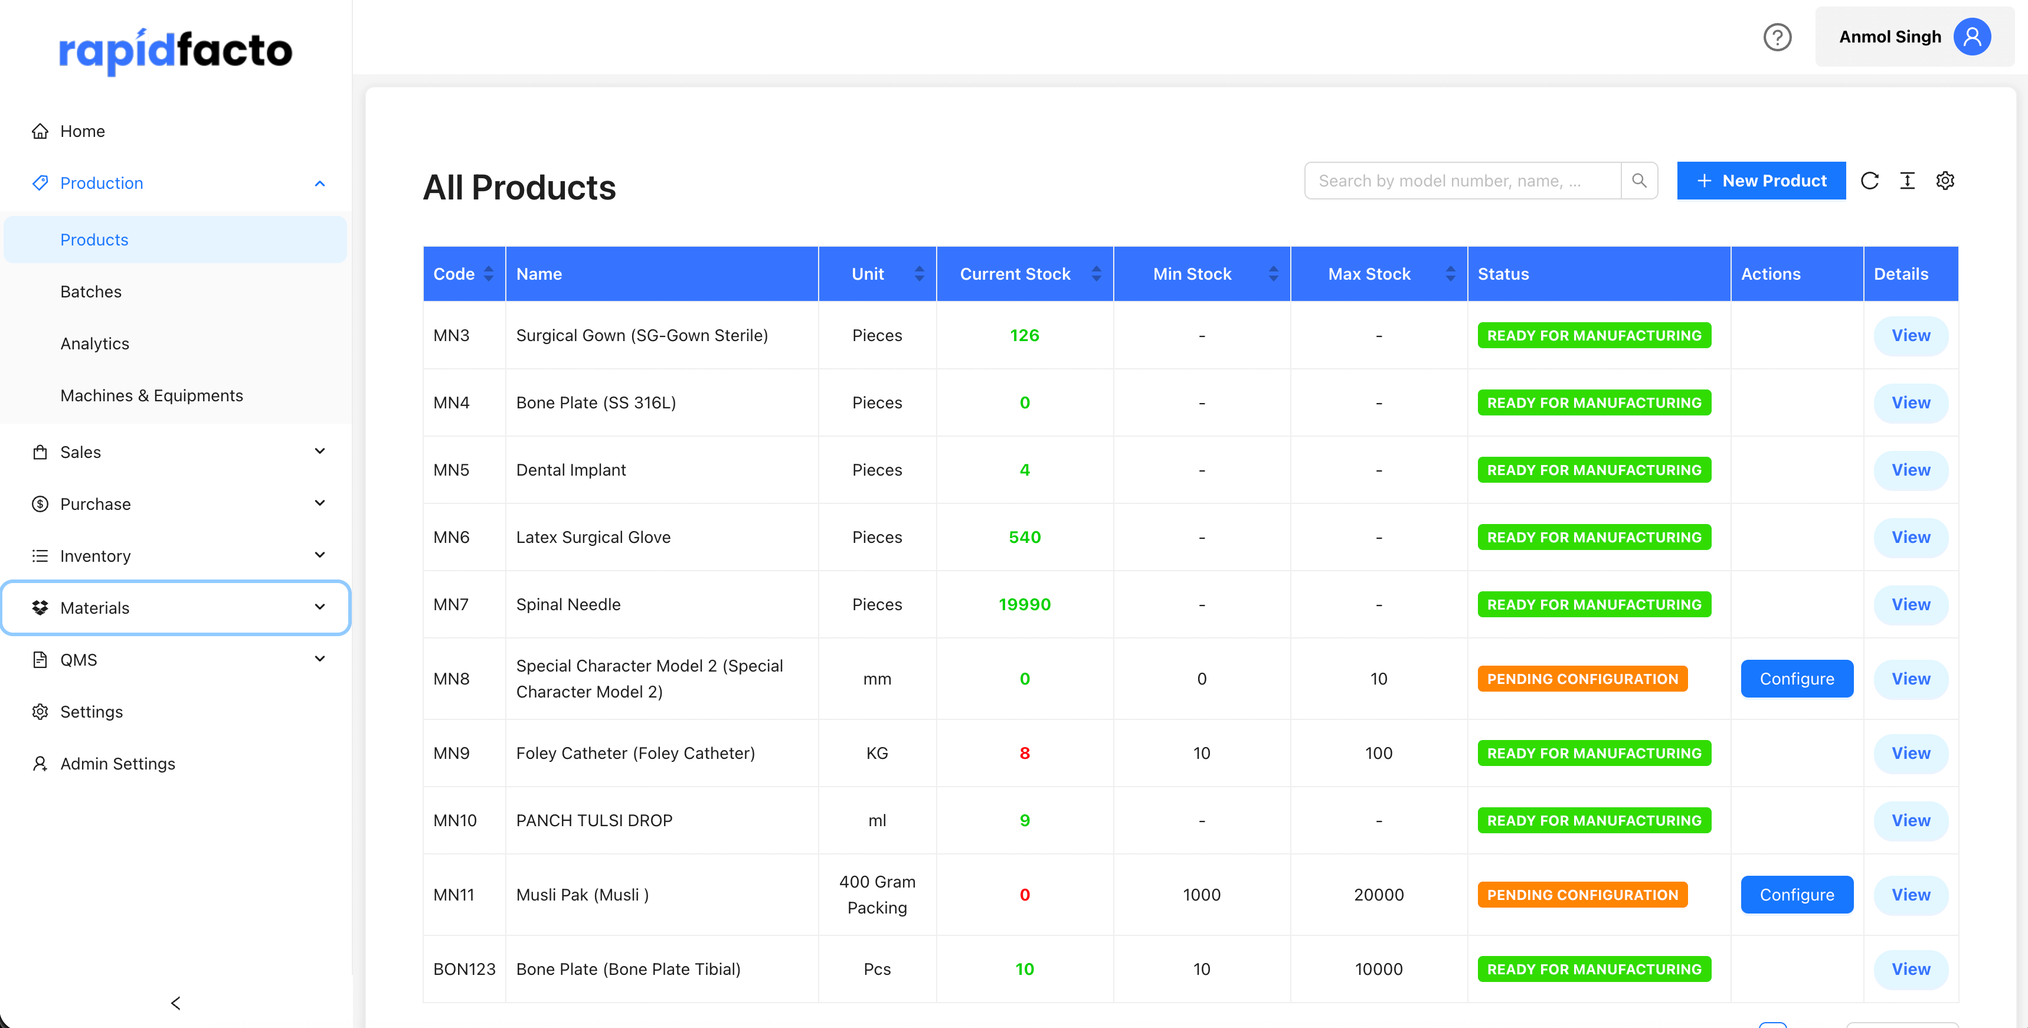Open table column settings gear

click(x=1945, y=180)
